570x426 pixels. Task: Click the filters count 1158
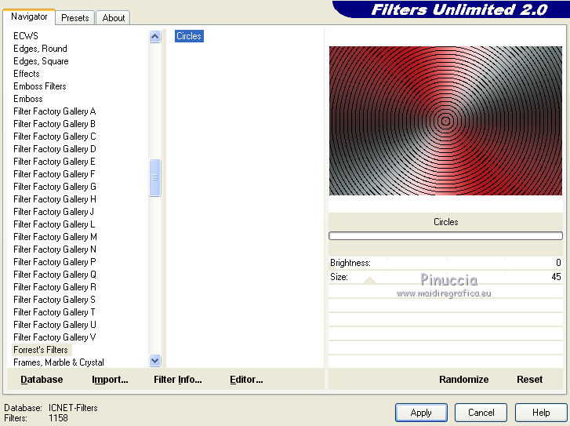tap(58, 418)
